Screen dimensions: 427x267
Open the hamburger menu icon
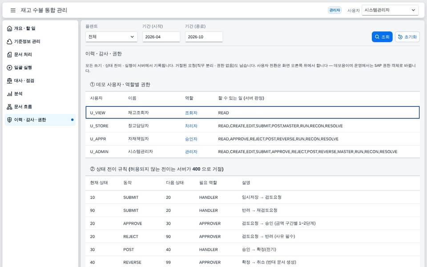point(13,10)
